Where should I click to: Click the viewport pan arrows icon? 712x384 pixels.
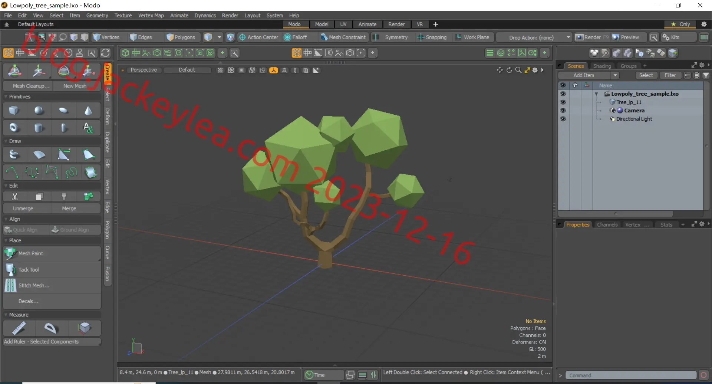(x=500, y=70)
